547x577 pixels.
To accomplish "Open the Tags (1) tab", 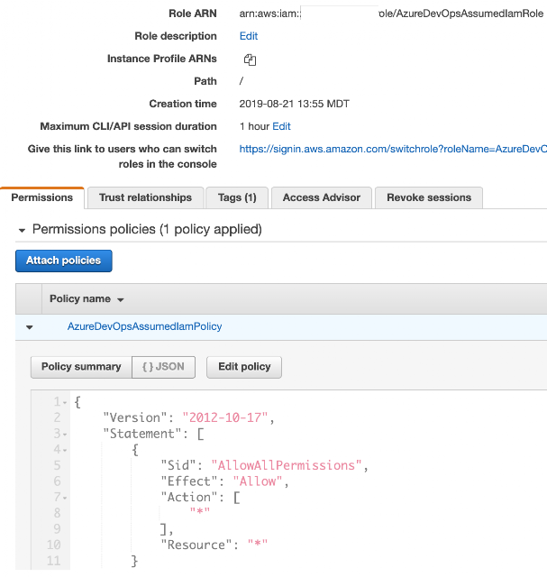I will click(237, 197).
